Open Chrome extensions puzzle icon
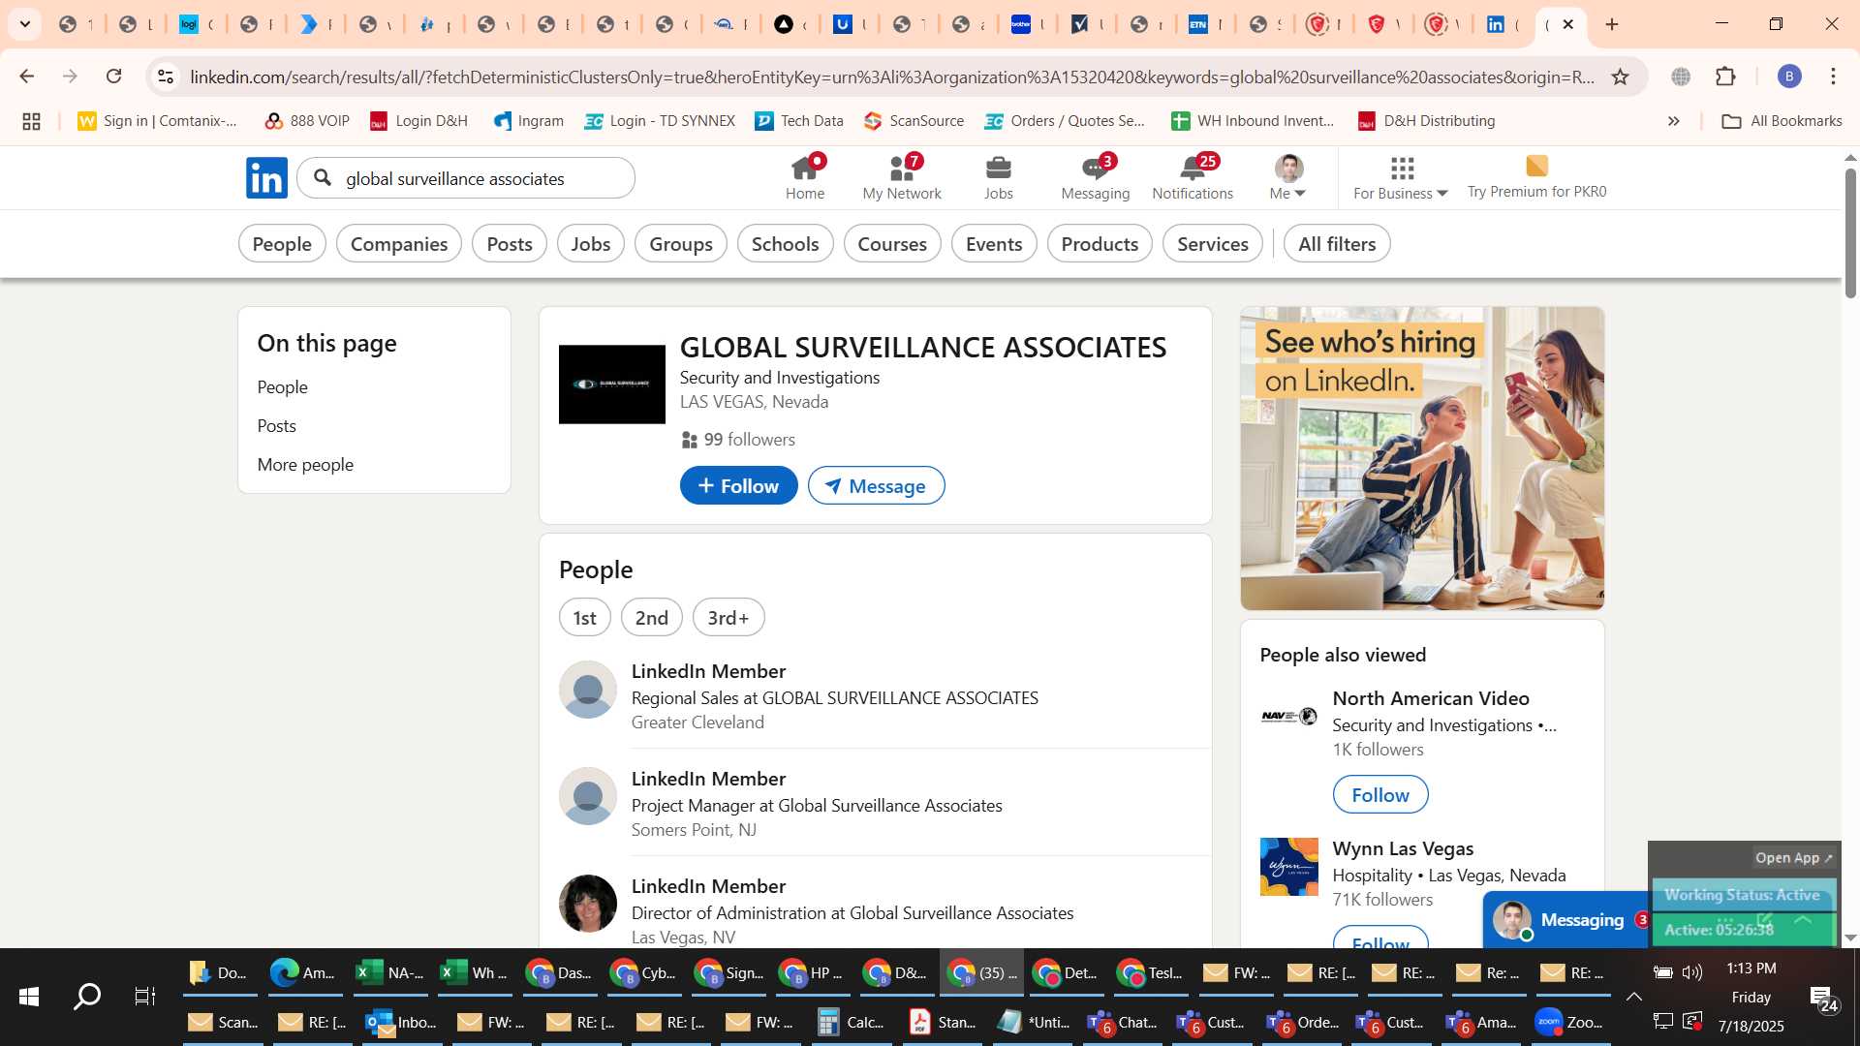Viewport: 1860px width, 1046px height. (x=1725, y=77)
